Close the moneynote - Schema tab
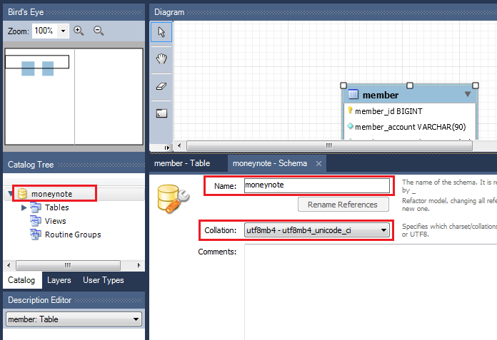 318,164
